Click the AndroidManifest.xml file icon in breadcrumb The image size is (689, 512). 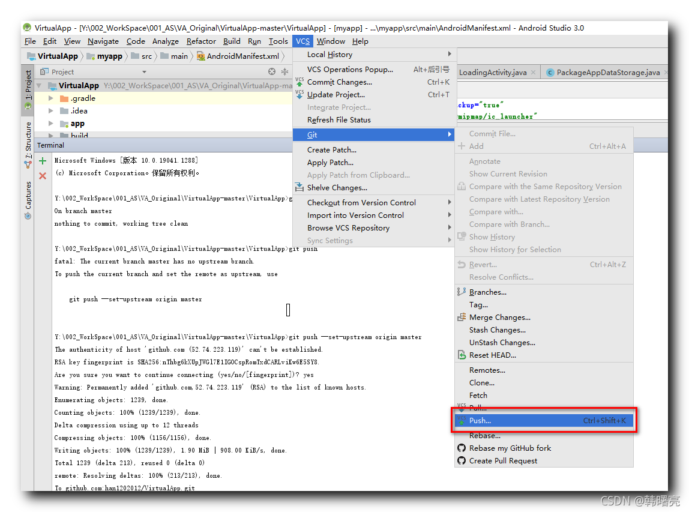pos(201,56)
